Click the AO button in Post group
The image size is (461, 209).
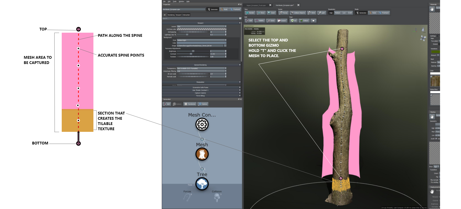(x=293, y=21)
